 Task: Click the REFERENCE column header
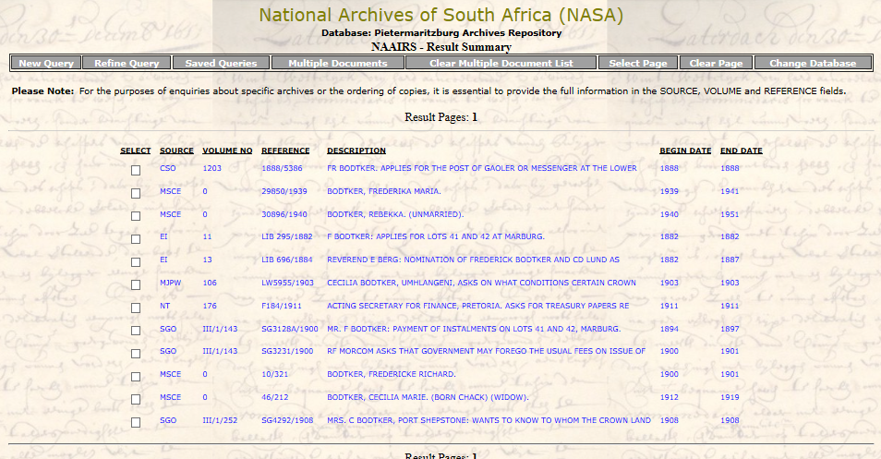click(285, 151)
